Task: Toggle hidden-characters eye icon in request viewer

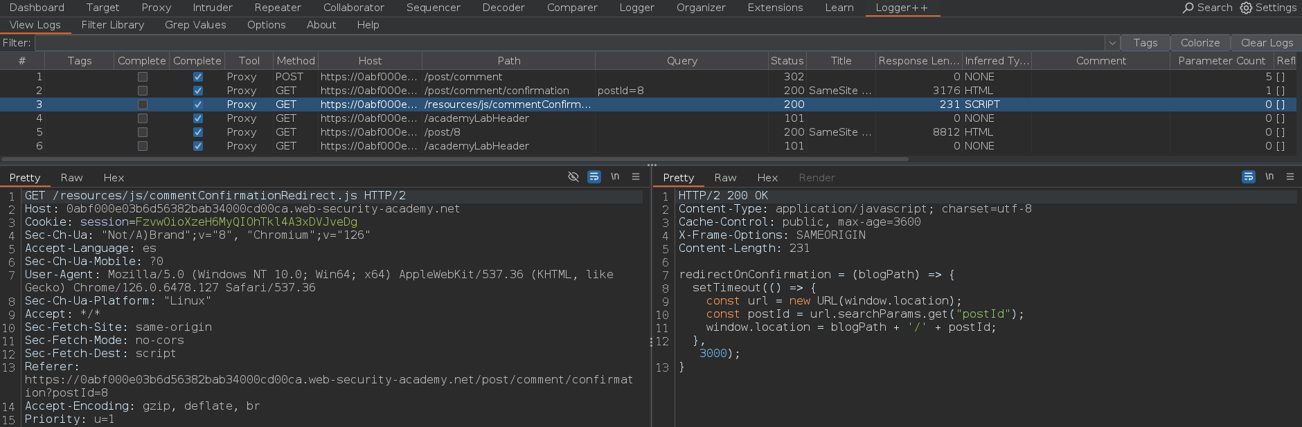Action: 573,176
